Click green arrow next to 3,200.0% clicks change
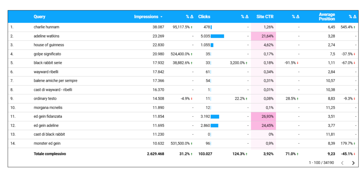Screen dimensions: 363x170 [x=246, y=63]
